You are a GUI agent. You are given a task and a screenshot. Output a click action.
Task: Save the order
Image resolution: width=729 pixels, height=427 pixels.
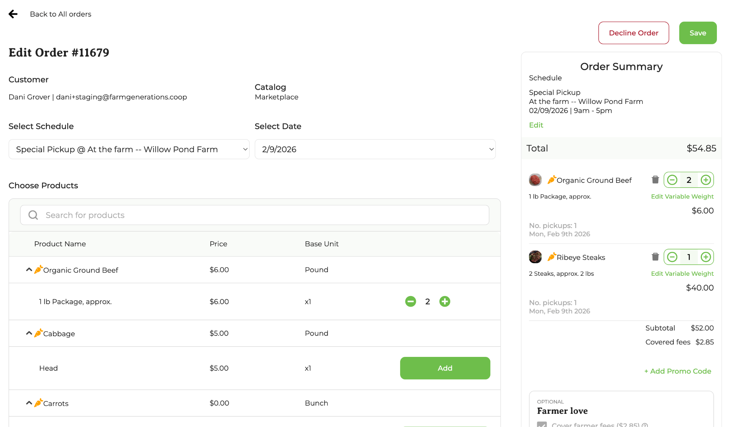[x=697, y=33]
